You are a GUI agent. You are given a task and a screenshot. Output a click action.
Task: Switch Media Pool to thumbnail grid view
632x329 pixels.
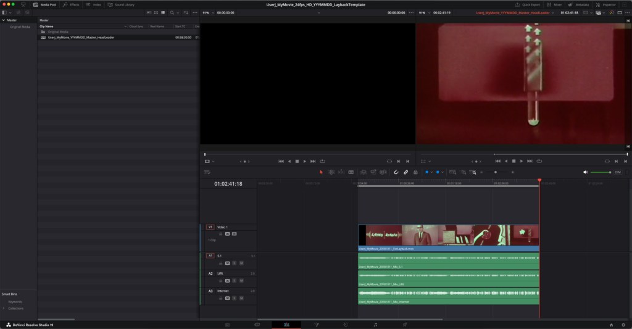click(156, 12)
